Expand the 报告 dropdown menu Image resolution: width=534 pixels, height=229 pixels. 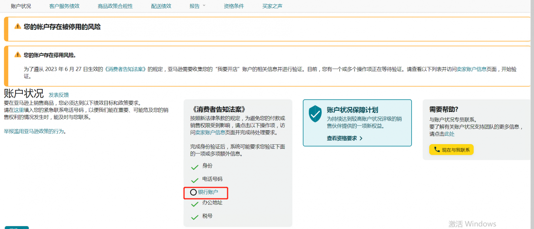[x=198, y=6]
